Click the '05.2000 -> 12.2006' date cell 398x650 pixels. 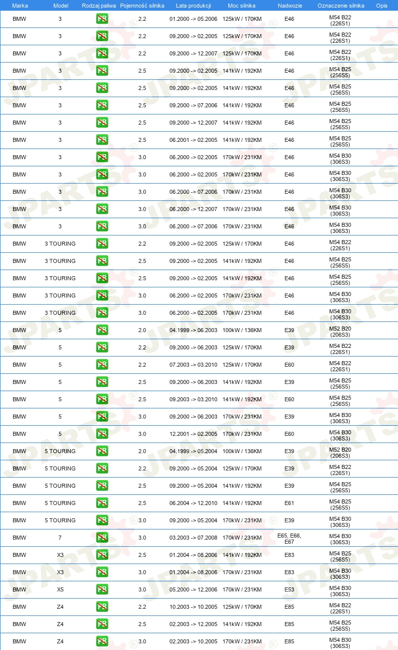click(x=193, y=590)
